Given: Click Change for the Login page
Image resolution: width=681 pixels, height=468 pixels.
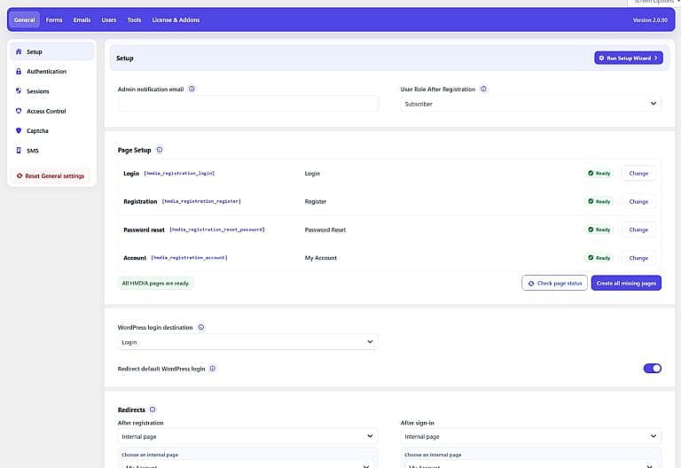Looking at the screenshot, I should [638, 173].
